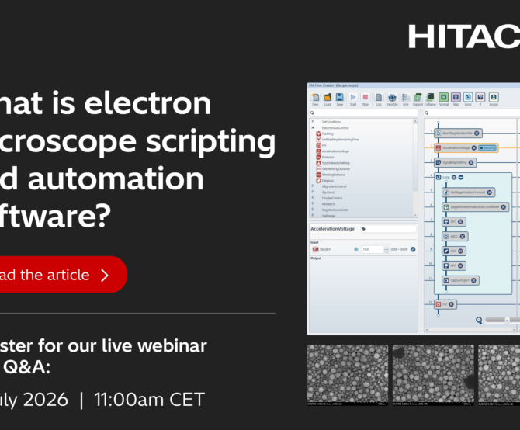Select HV command in the tree
The width and height of the screenshot is (520, 430).
(321, 145)
